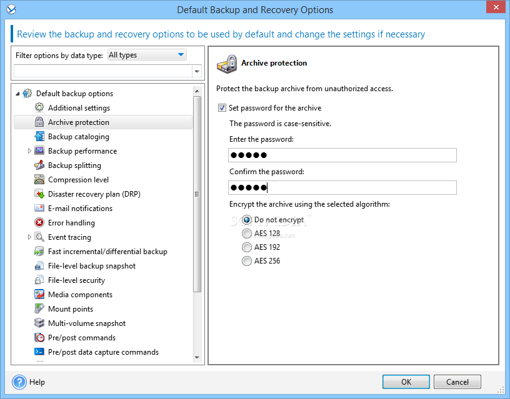Click the Mount points icon
The image size is (510, 399).
39,308
